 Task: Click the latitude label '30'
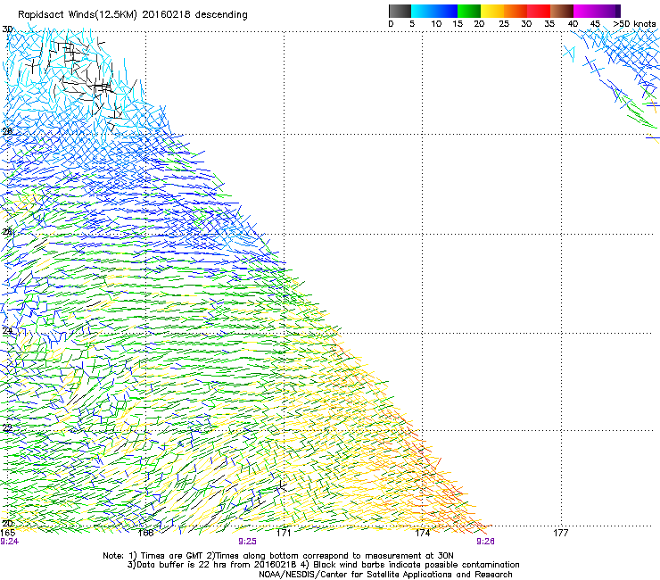click(7, 29)
